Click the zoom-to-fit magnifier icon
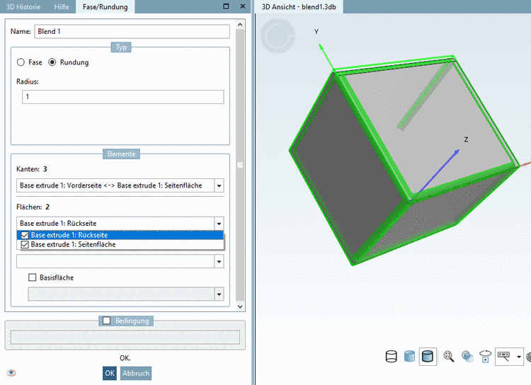The width and height of the screenshot is (531, 385). tap(449, 356)
